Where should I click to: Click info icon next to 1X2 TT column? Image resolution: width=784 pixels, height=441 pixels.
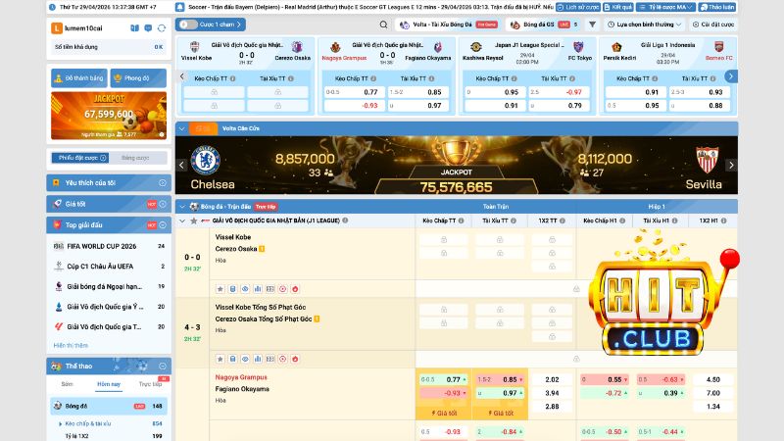pyautogui.click(x=563, y=220)
